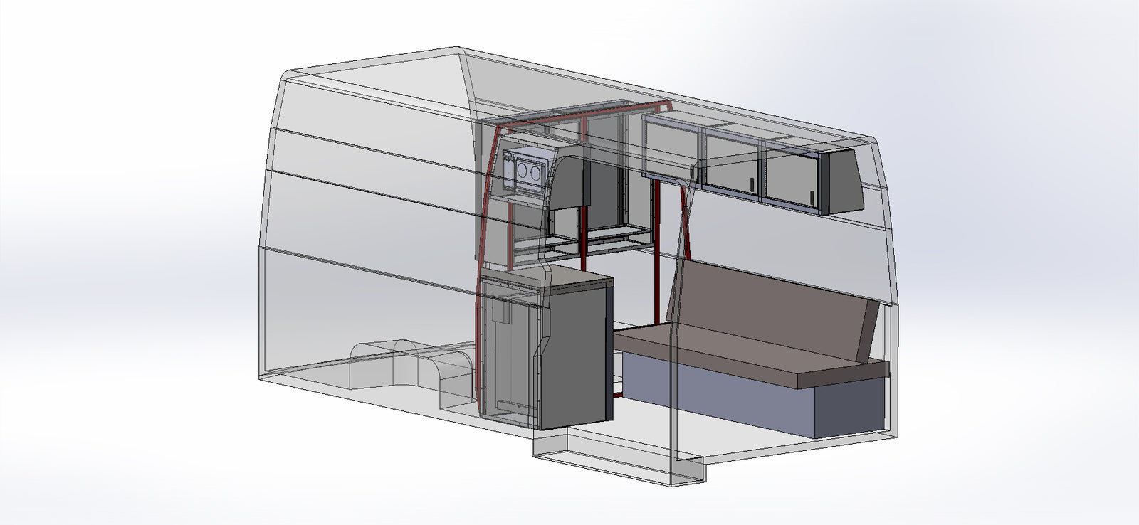Select the curved dark upper cabinet end panel
Viewport: 1139px width, 525px height.
(x=569, y=181)
